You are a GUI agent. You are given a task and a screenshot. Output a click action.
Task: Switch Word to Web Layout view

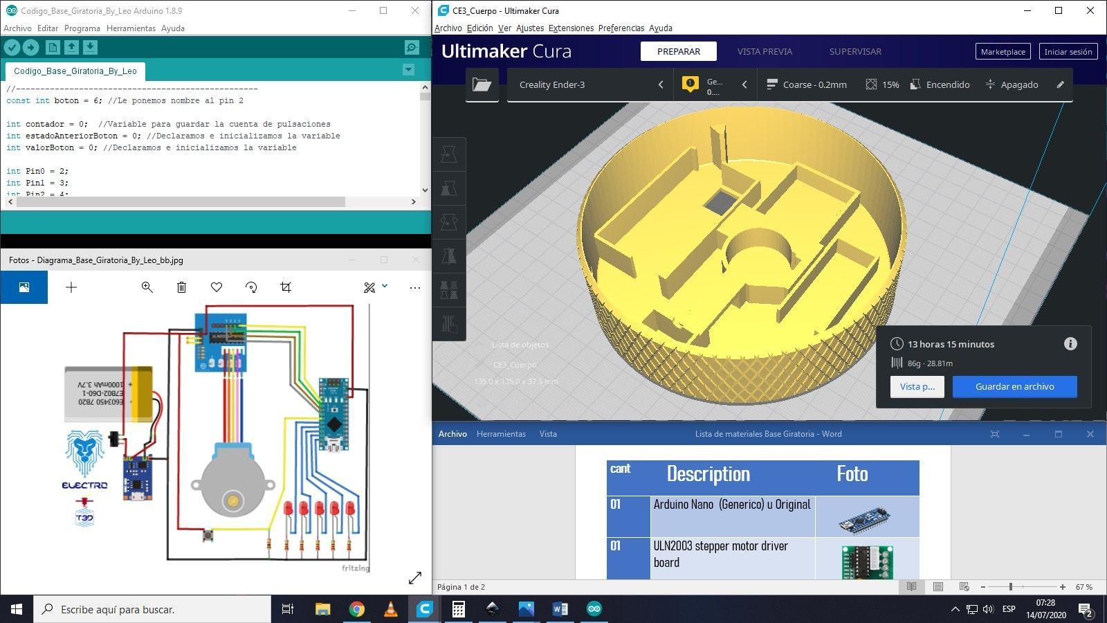pos(964,587)
